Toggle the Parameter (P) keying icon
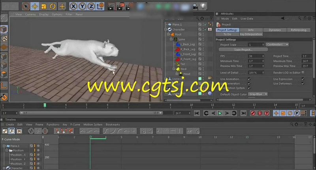The image size is (316, 170). pos(297,113)
